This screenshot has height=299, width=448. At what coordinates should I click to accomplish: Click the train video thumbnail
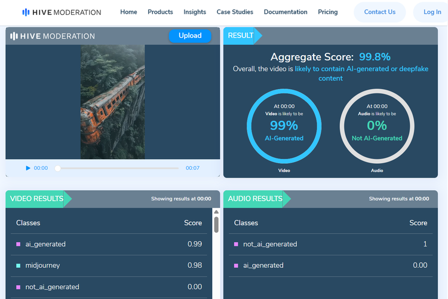[x=113, y=102]
